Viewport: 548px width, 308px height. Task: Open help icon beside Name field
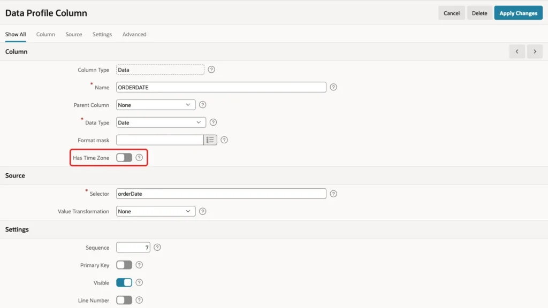[x=333, y=87]
